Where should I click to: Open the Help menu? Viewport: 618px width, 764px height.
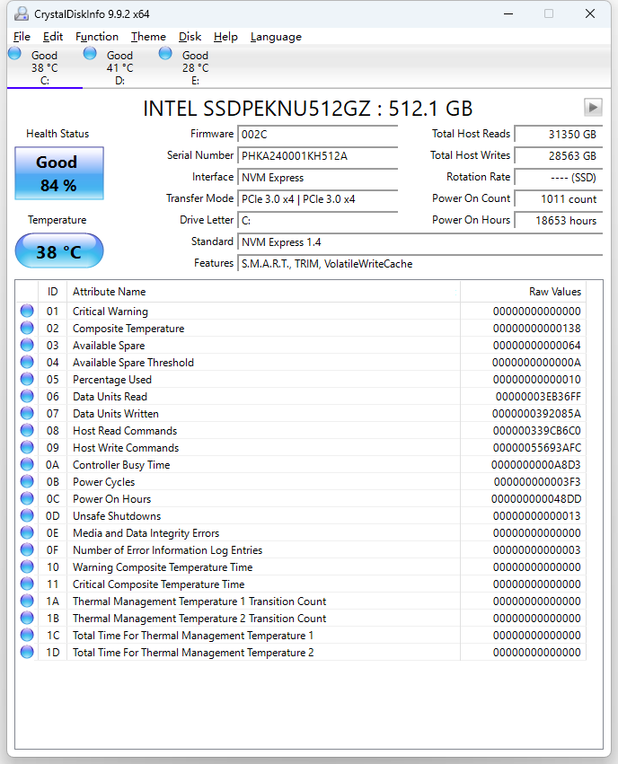225,37
